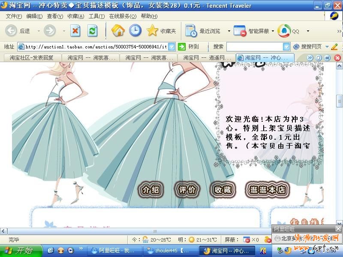343x257 pixels.
Task: Click the 评价 button on page
Action: point(187,190)
